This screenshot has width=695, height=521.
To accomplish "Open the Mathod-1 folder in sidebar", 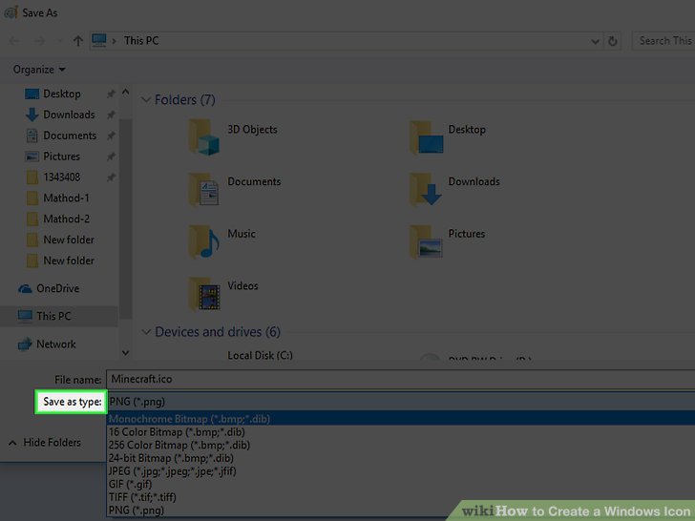I will pos(66,198).
